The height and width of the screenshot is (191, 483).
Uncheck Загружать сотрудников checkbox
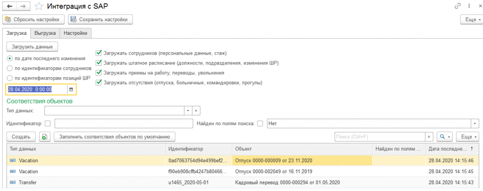pos(99,53)
